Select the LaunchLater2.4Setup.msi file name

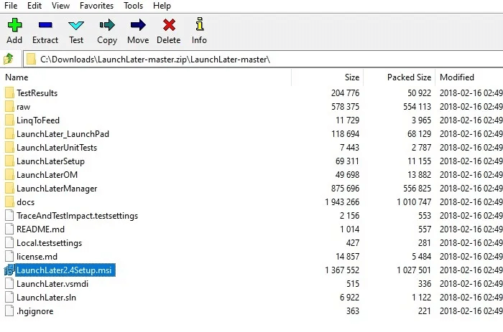(x=64, y=270)
